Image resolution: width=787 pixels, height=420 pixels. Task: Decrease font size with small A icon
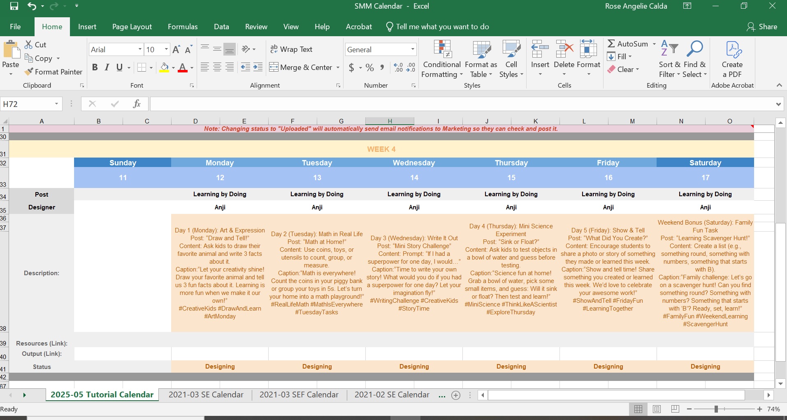188,49
